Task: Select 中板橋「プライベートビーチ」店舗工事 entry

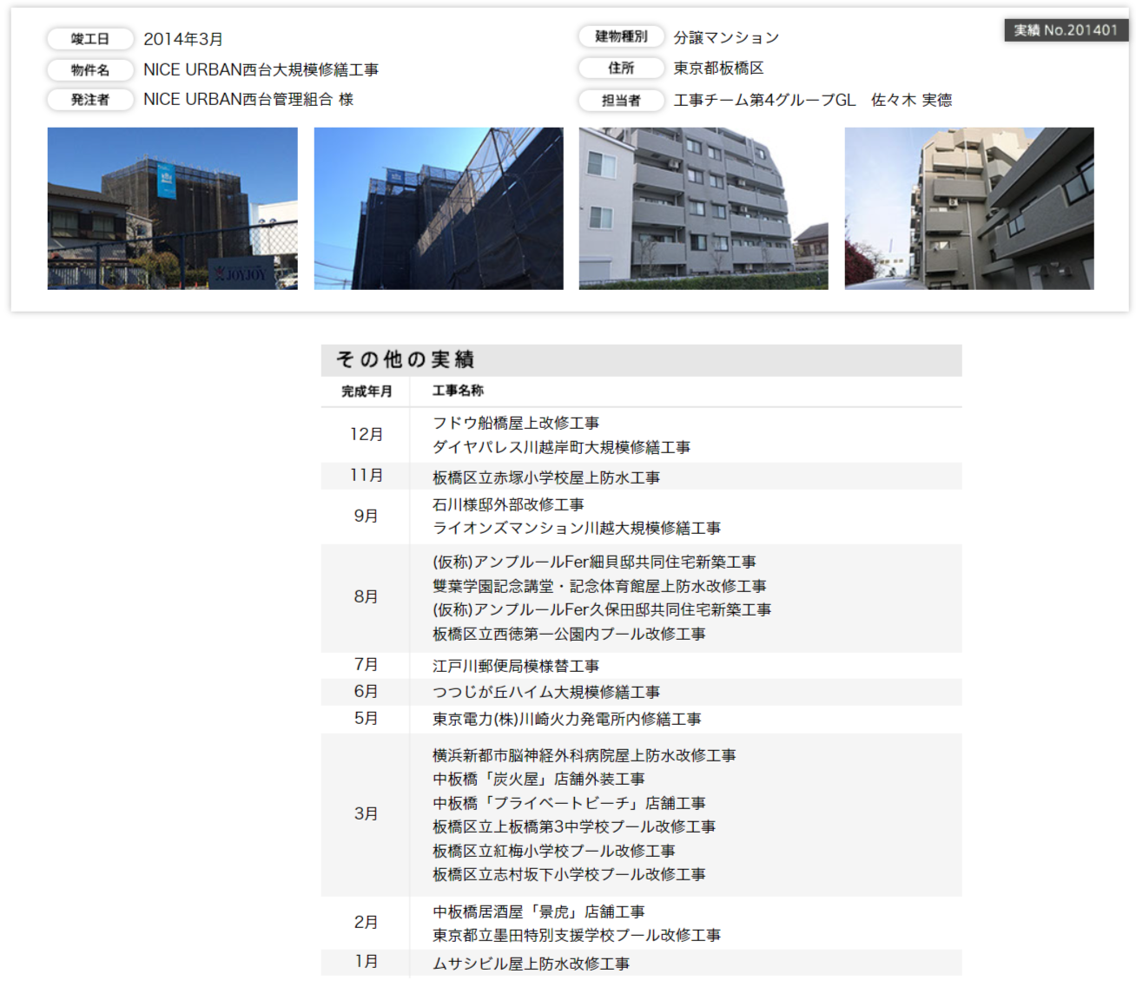Action: [569, 803]
